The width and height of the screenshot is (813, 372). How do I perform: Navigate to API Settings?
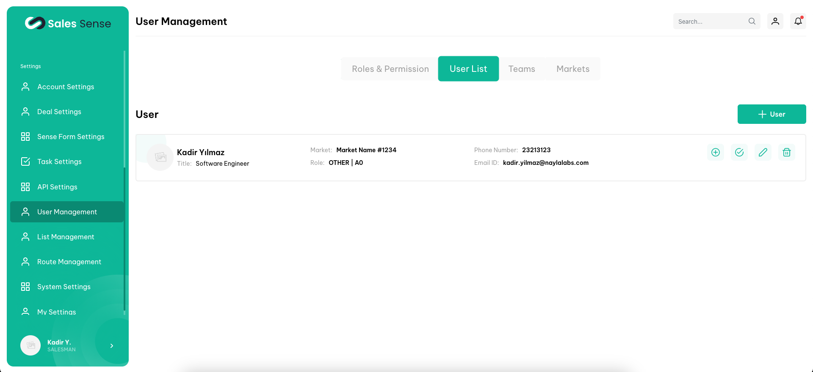(57, 187)
